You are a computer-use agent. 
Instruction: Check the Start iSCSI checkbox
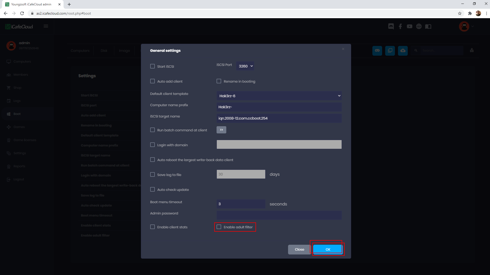tap(152, 66)
